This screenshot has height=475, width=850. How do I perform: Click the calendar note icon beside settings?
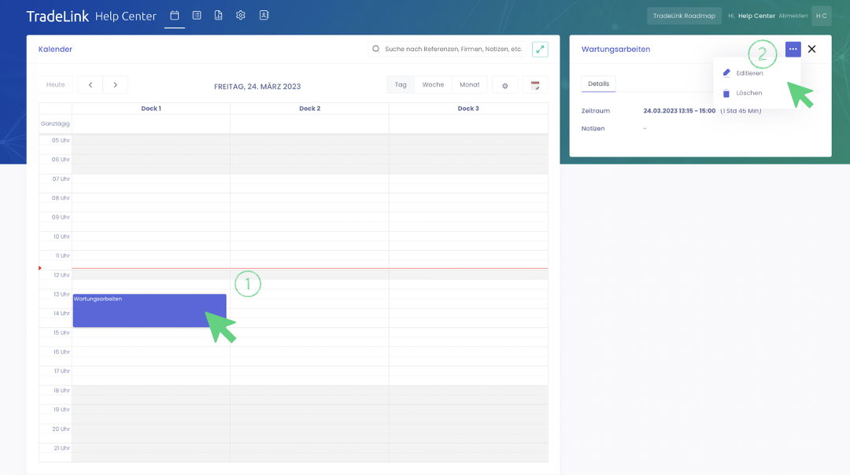click(535, 85)
